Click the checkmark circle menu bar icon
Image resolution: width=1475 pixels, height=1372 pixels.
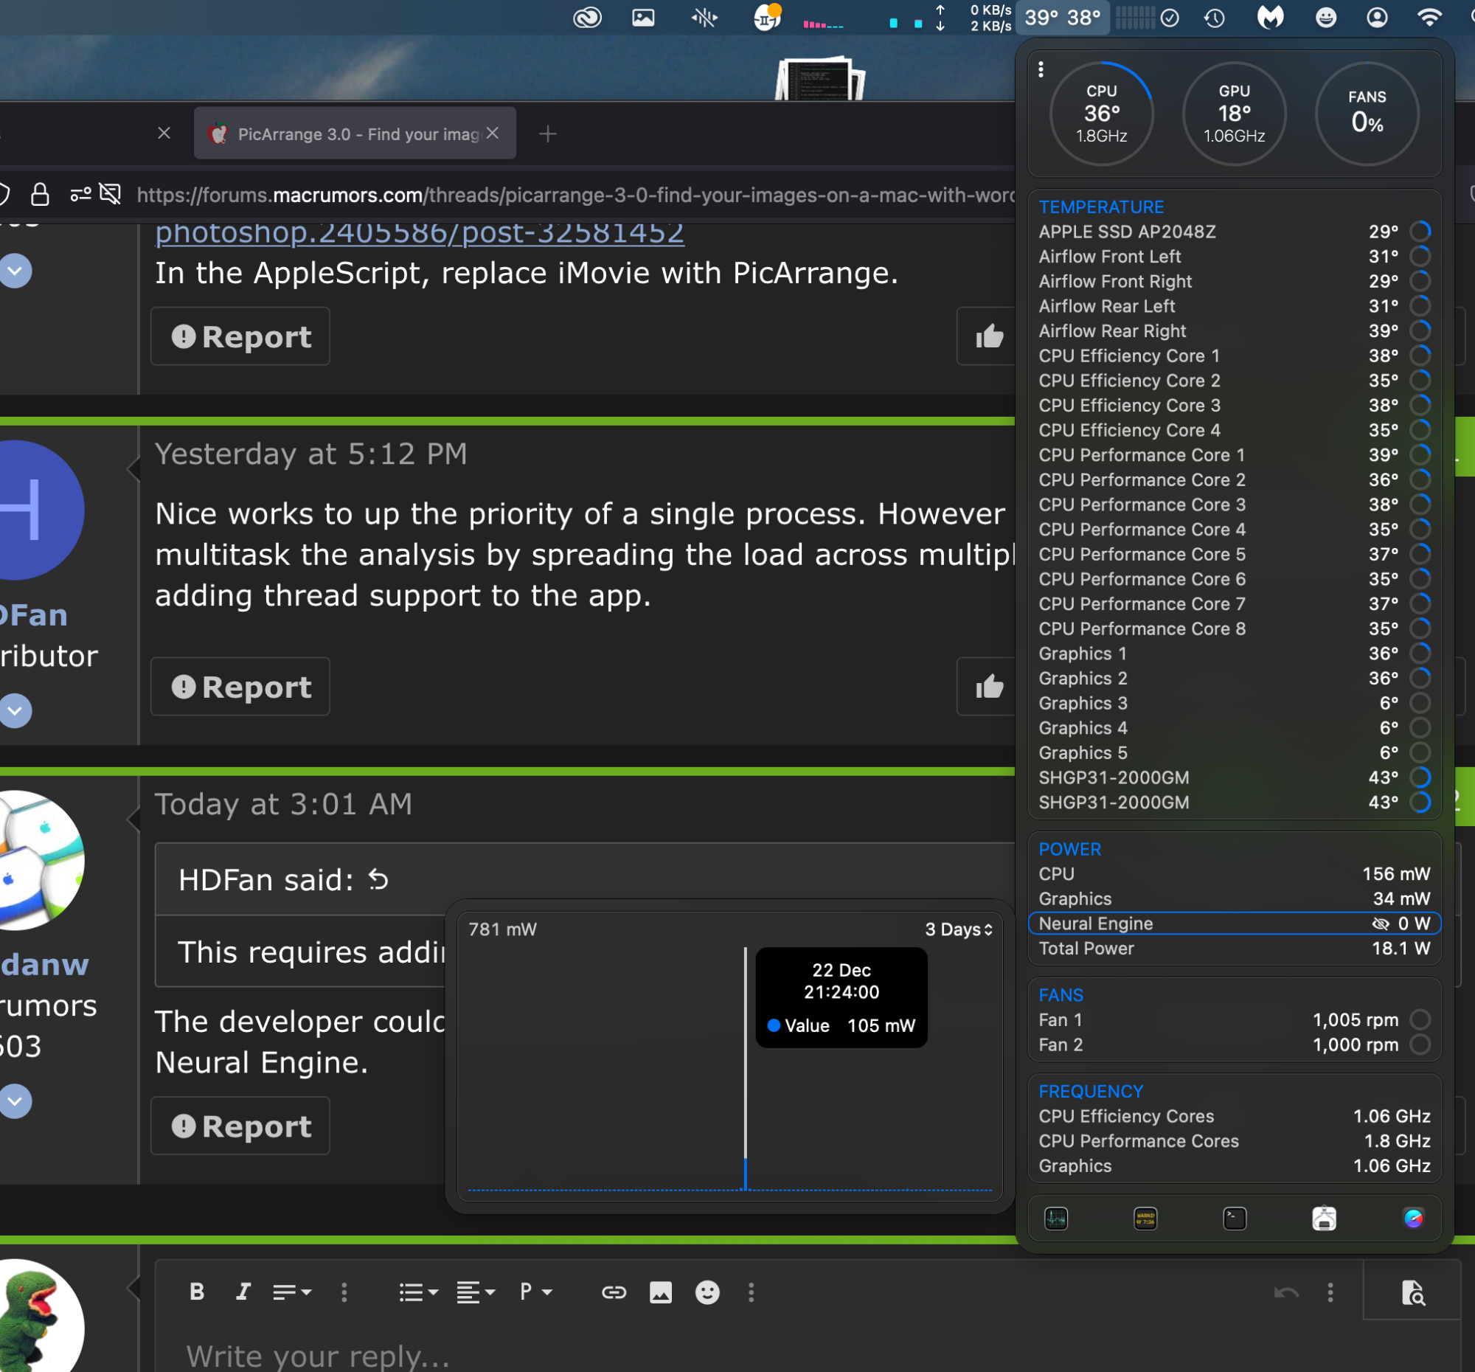coord(1170,18)
